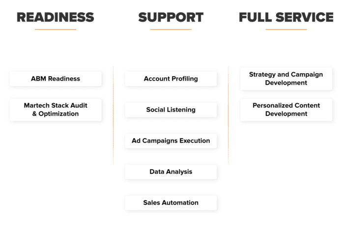
Task: Click the READINESS heading
Action: coord(56,17)
